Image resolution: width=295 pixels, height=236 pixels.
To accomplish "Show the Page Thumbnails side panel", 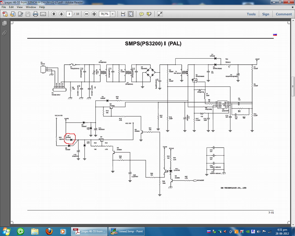I will pyautogui.click(x=5, y=23).
